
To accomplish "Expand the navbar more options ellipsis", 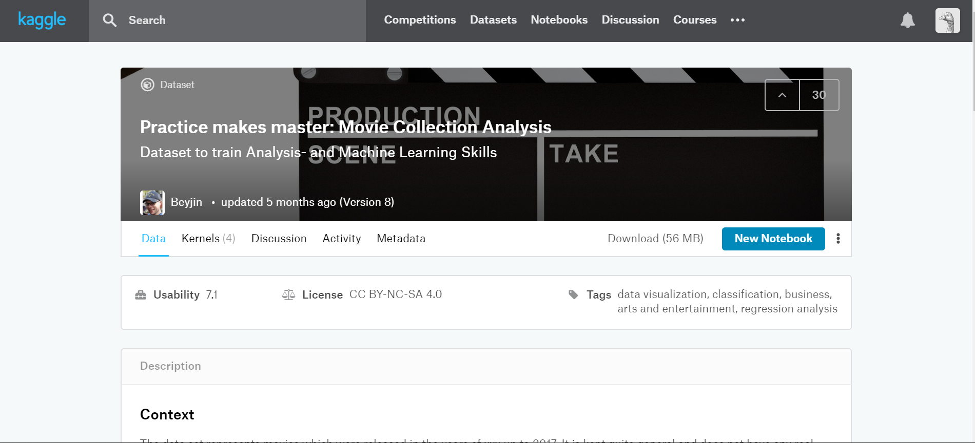I will (737, 20).
